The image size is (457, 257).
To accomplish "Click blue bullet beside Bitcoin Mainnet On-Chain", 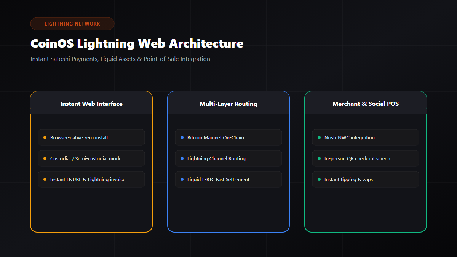I will tap(182, 137).
